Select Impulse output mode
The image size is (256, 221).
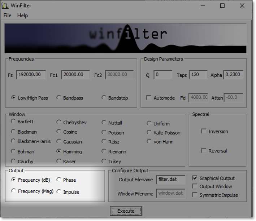click(x=59, y=192)
